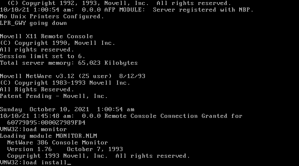The image size is (299, 166).
Task: Click the 'Patent Pending - Novell, Inc.' line
Action: [54, 96]
